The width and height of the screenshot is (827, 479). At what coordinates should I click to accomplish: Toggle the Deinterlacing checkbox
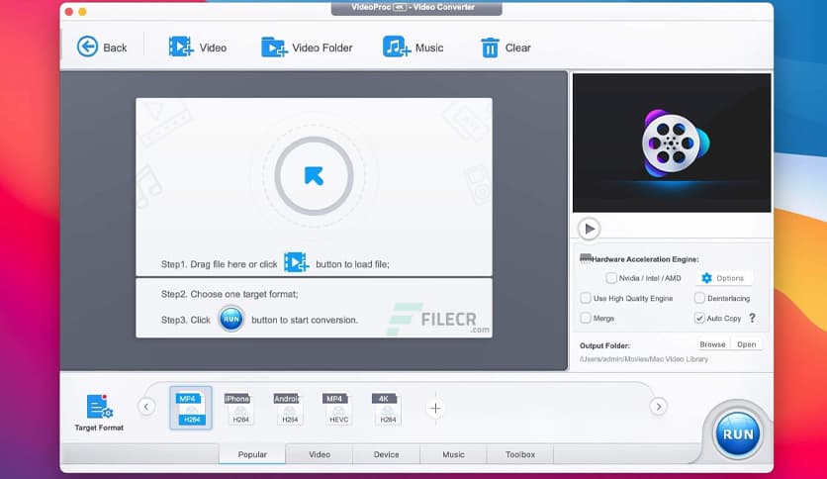tap(699, 298)
